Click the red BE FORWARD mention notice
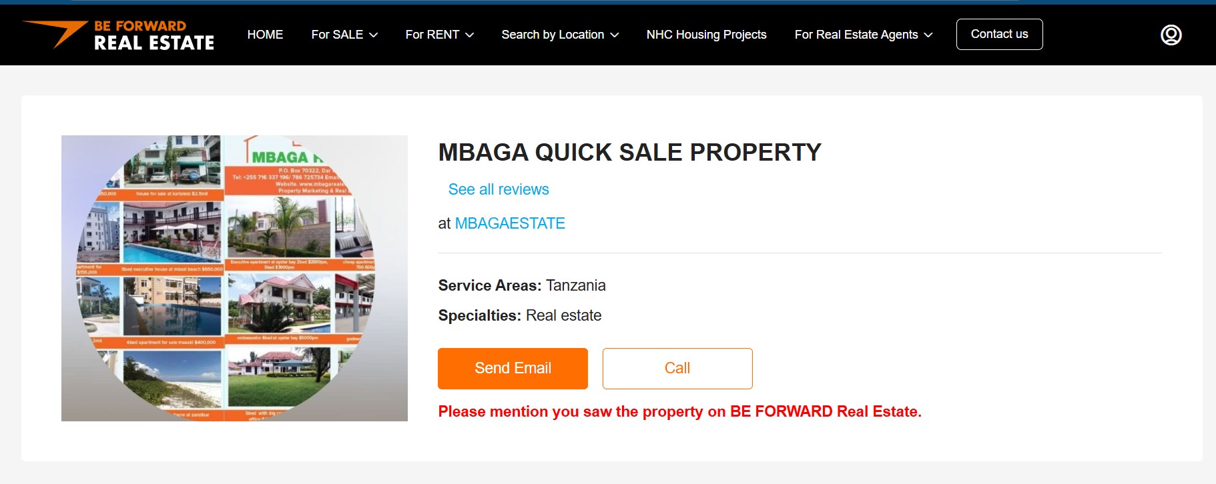Screen dimensions: 1216x484 (x=679, y=411)
